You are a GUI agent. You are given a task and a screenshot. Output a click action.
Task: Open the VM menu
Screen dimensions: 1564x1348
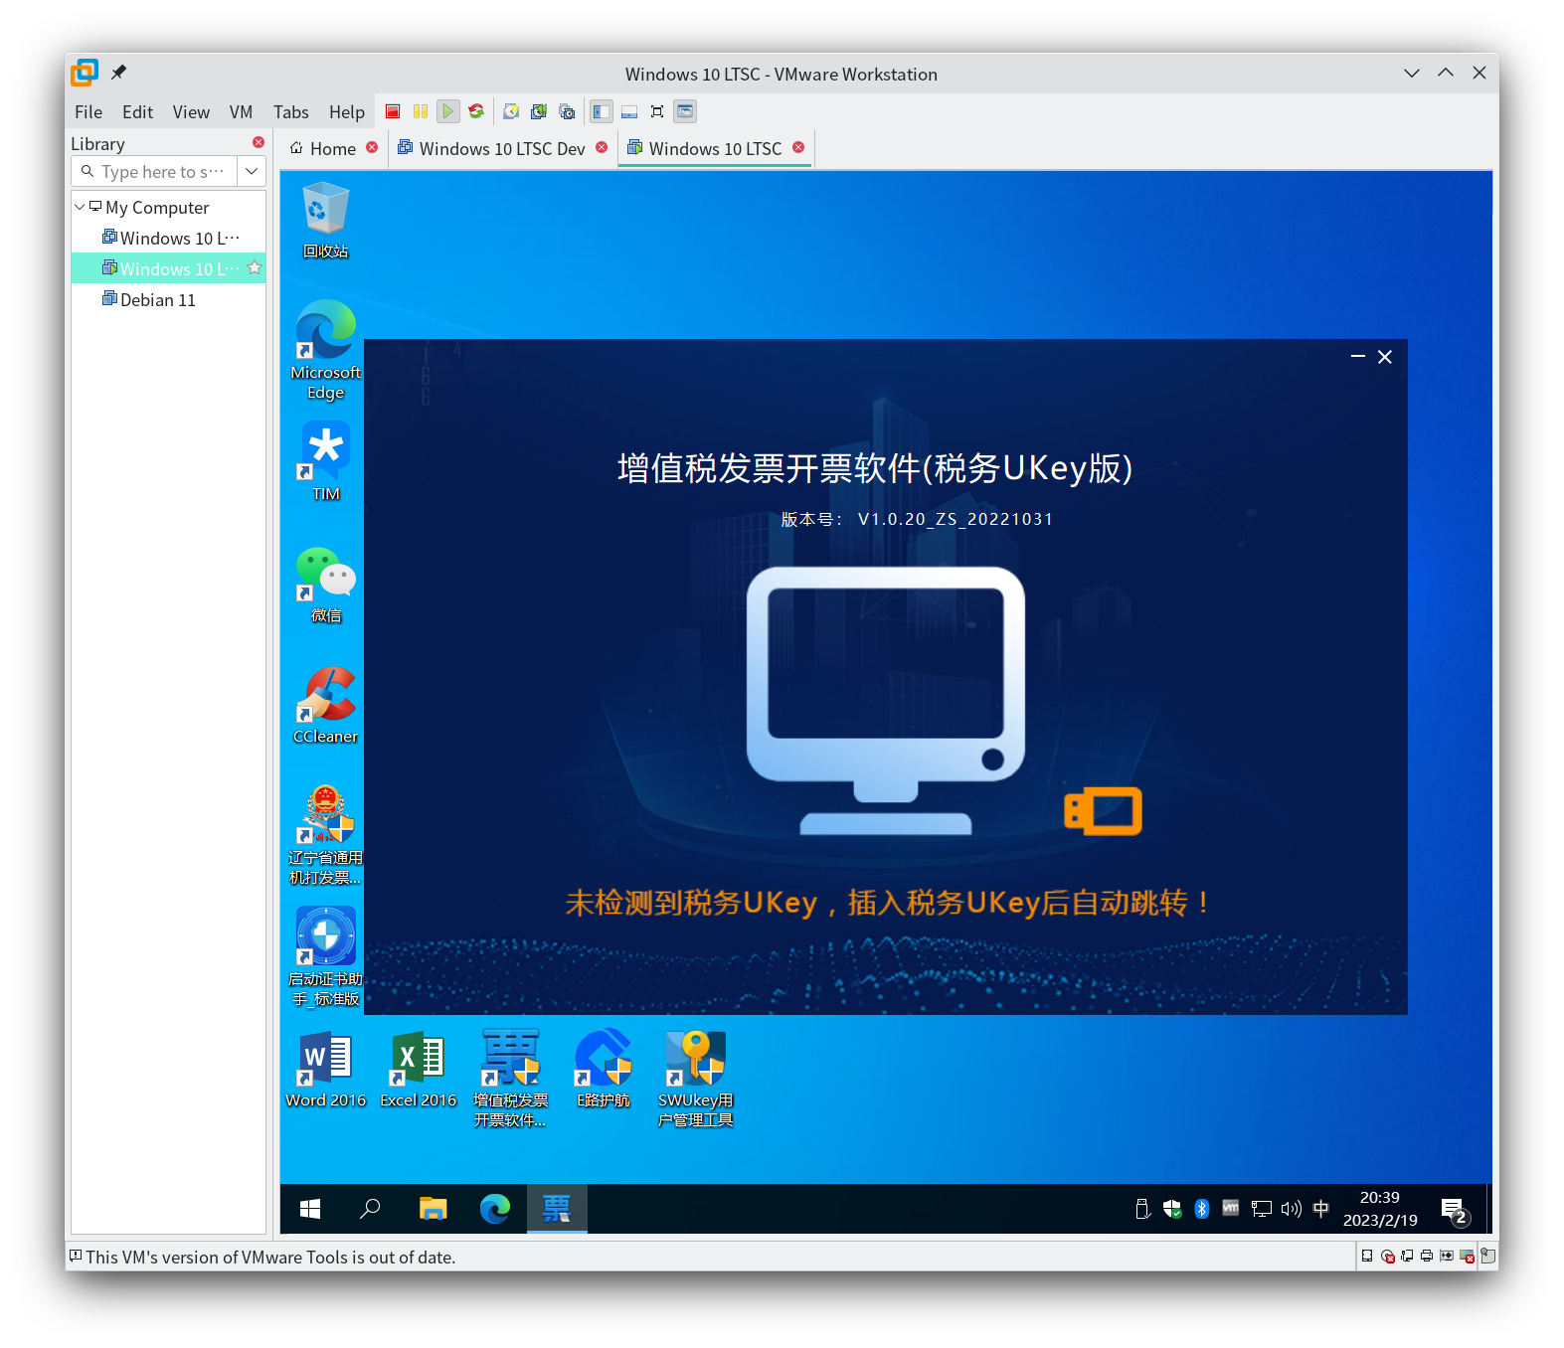click(241, 112)
